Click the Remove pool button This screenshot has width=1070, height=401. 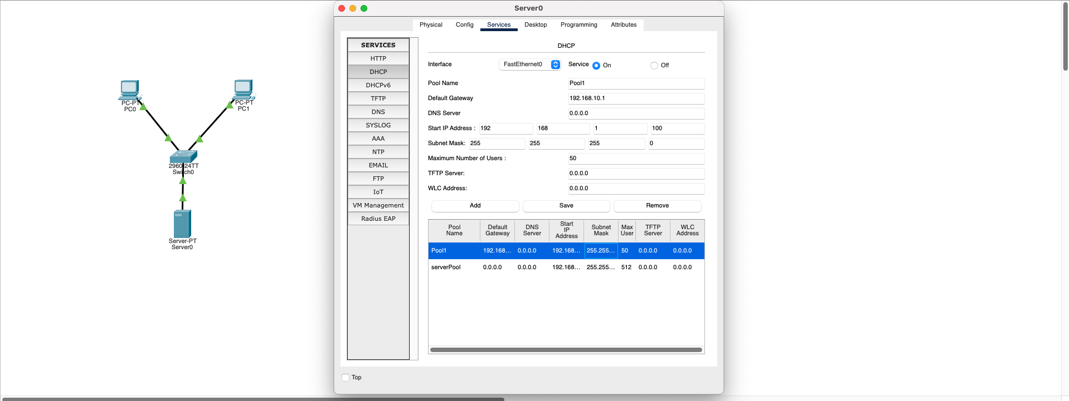pos(658,206)
